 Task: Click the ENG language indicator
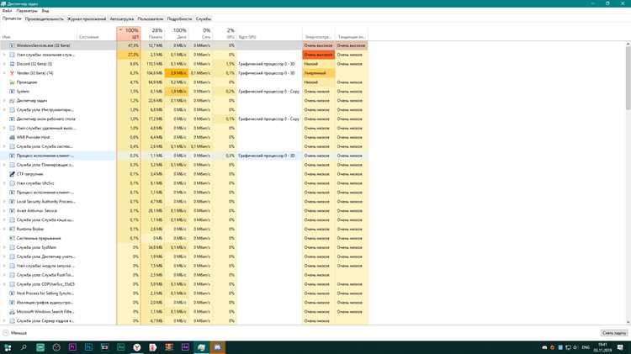(586, 347)
